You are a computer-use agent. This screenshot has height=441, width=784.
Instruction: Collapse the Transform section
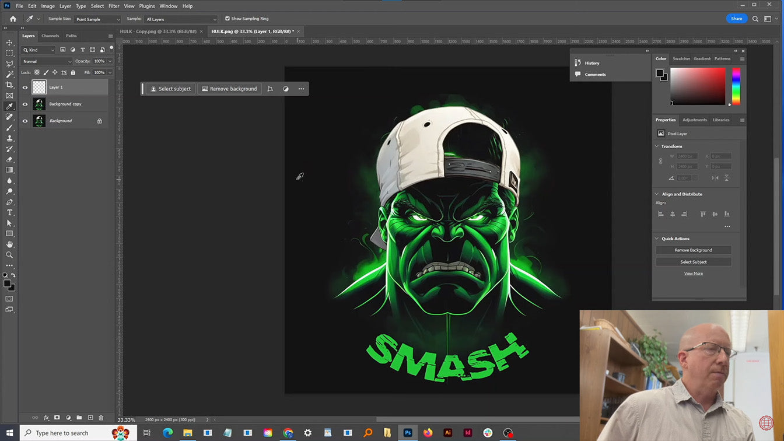coord(657,146)
